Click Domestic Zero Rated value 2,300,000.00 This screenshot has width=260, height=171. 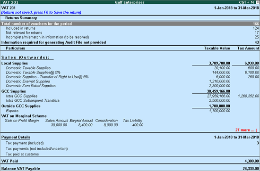point(219,86)
